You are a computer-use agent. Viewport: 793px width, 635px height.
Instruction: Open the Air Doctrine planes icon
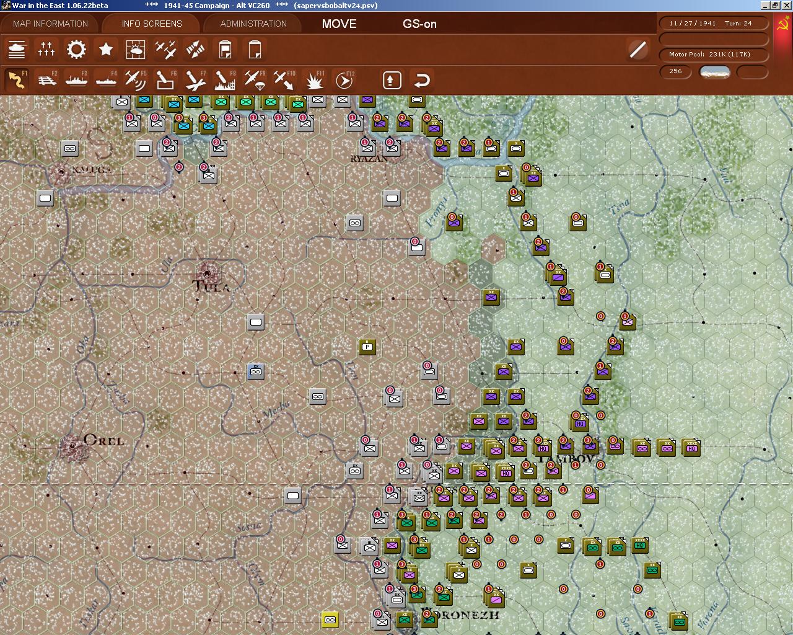165,49
